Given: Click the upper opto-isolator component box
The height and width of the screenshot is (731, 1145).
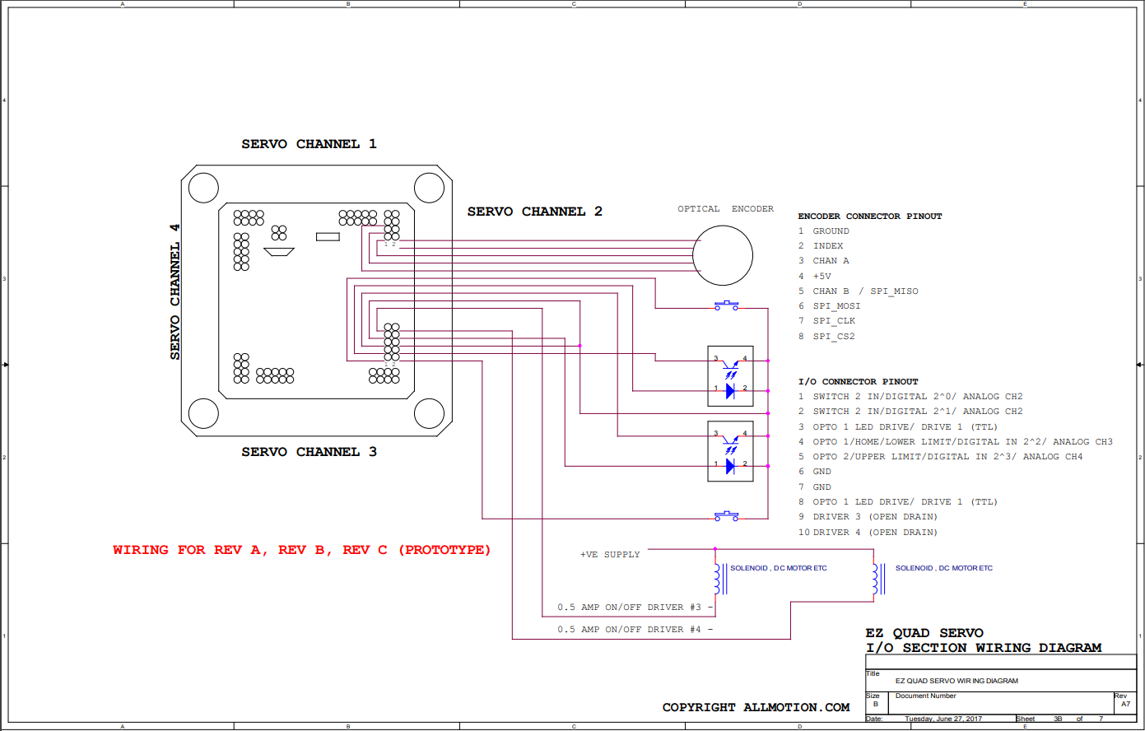Looking at the screenshot, I should 730,376.
